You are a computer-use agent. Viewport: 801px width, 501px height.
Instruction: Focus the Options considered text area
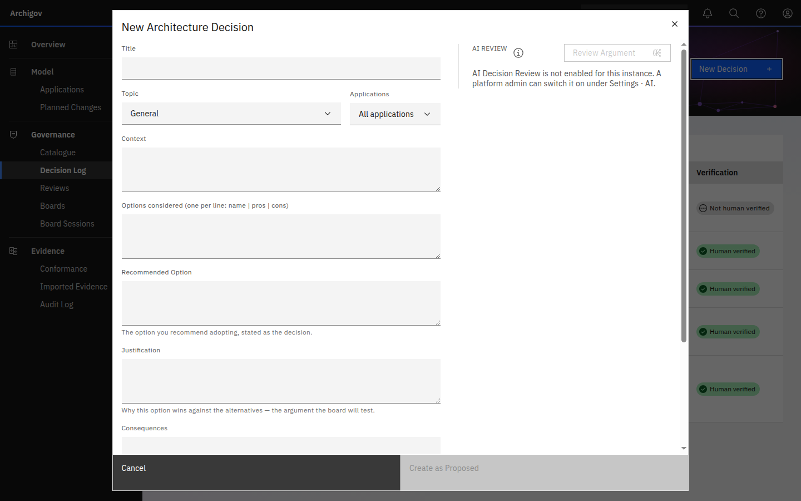point(281,237)
